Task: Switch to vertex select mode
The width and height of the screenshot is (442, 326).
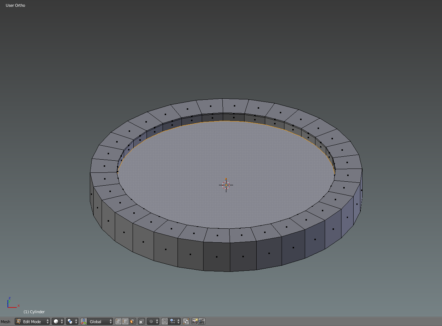Action: click(x=118, y=322)
